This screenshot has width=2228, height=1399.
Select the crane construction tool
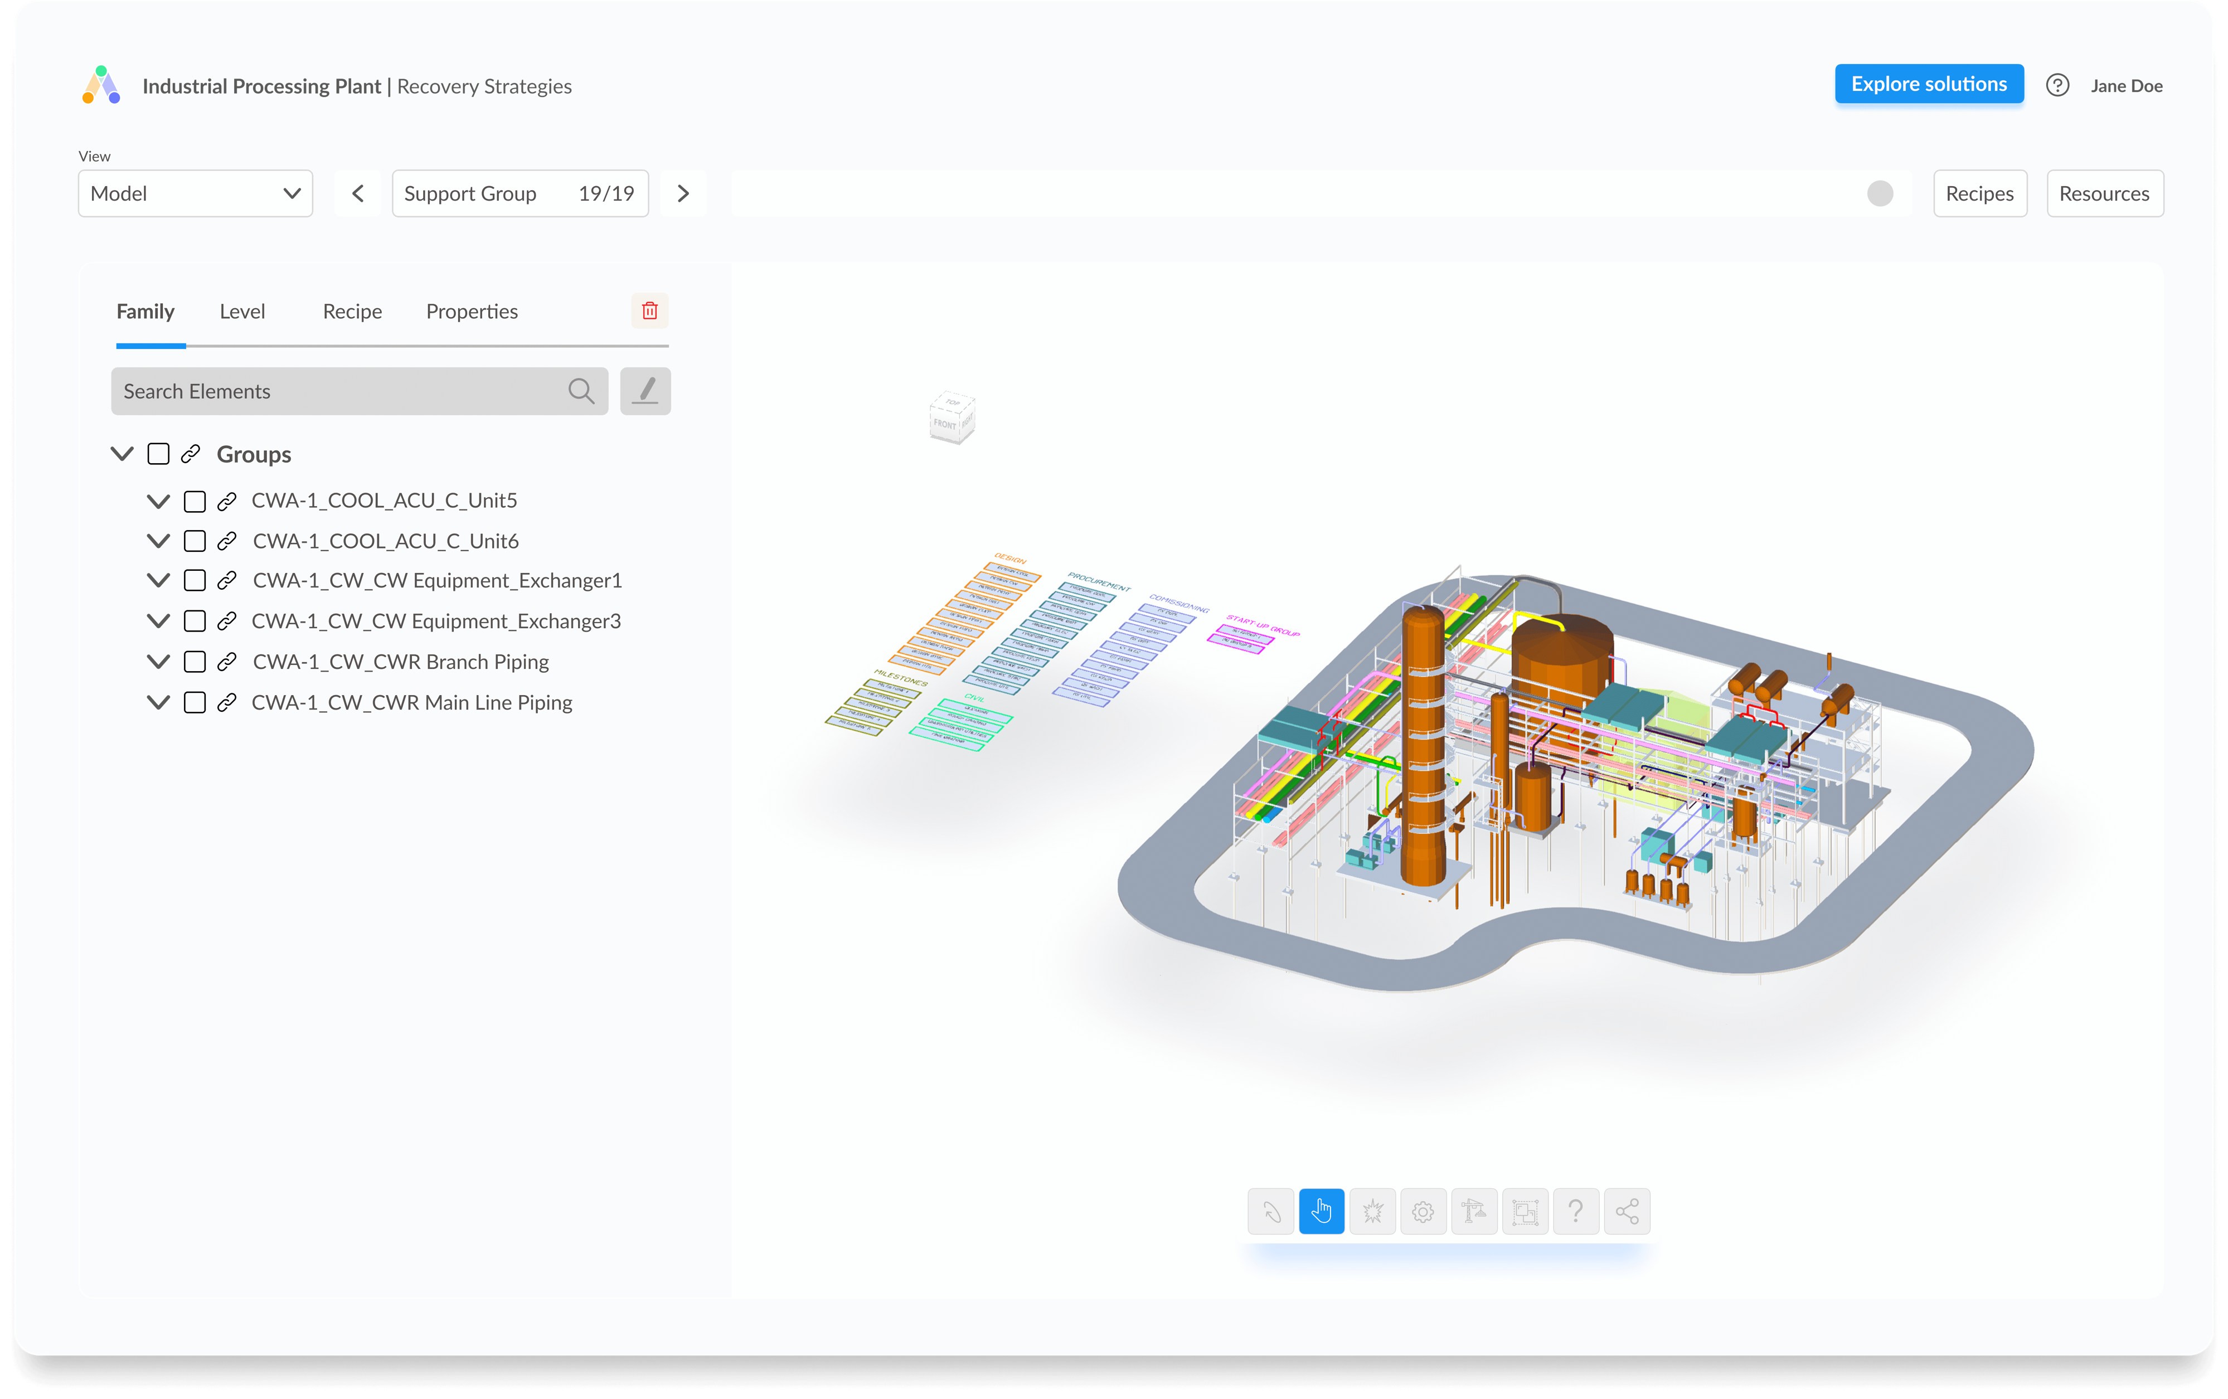pos(1475,1211)
